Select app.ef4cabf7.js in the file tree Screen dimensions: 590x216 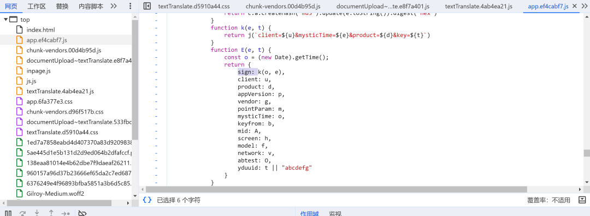(x=47, y=40)
